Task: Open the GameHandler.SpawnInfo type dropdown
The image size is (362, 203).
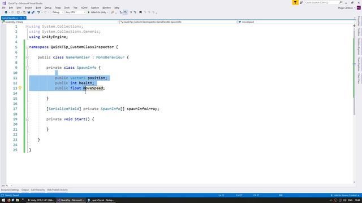Action: (x=179, y=22)
